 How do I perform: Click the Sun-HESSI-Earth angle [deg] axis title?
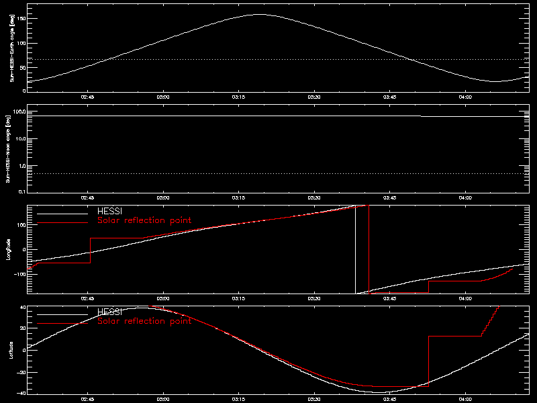[12, 48]
